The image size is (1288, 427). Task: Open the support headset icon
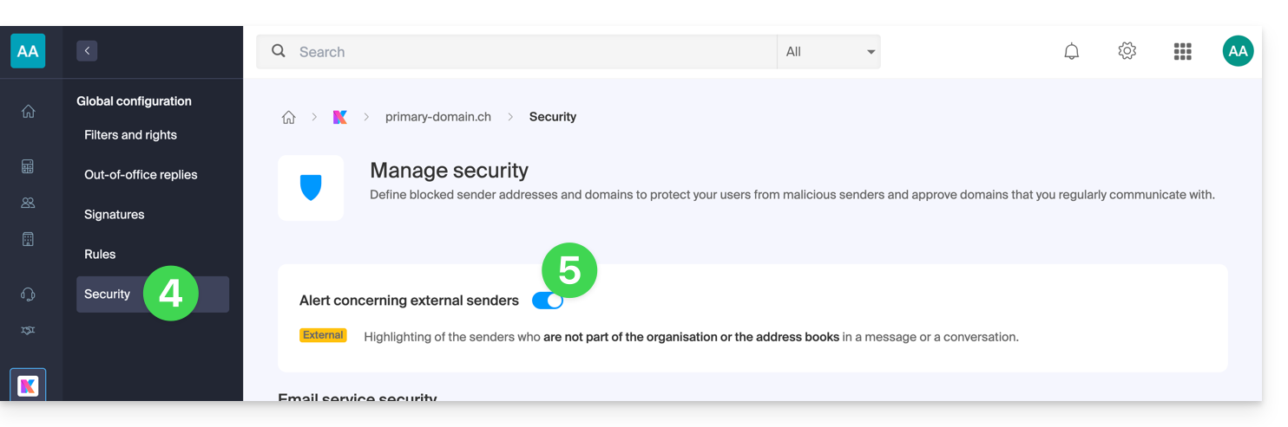(x=28, y=294)
